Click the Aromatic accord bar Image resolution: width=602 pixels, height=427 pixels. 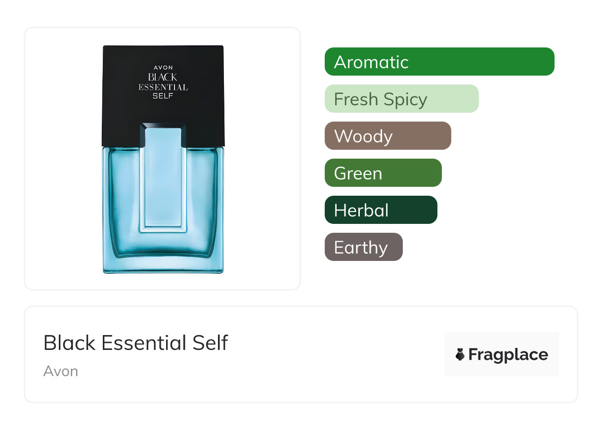pos(439,62)
